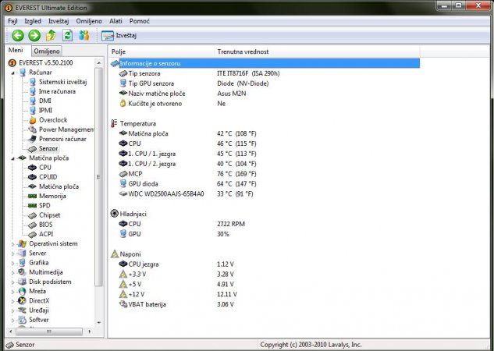This screenshot has width=494, height=351.
Task: Select Matična ploča child item in tree
Action: pyautogui.click(x=59, y=186)
